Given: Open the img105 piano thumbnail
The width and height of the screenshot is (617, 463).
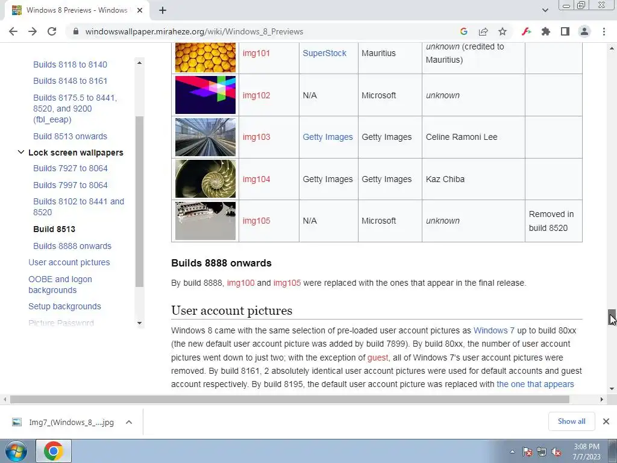Looking at the screenshot, I should coord(205,221).
